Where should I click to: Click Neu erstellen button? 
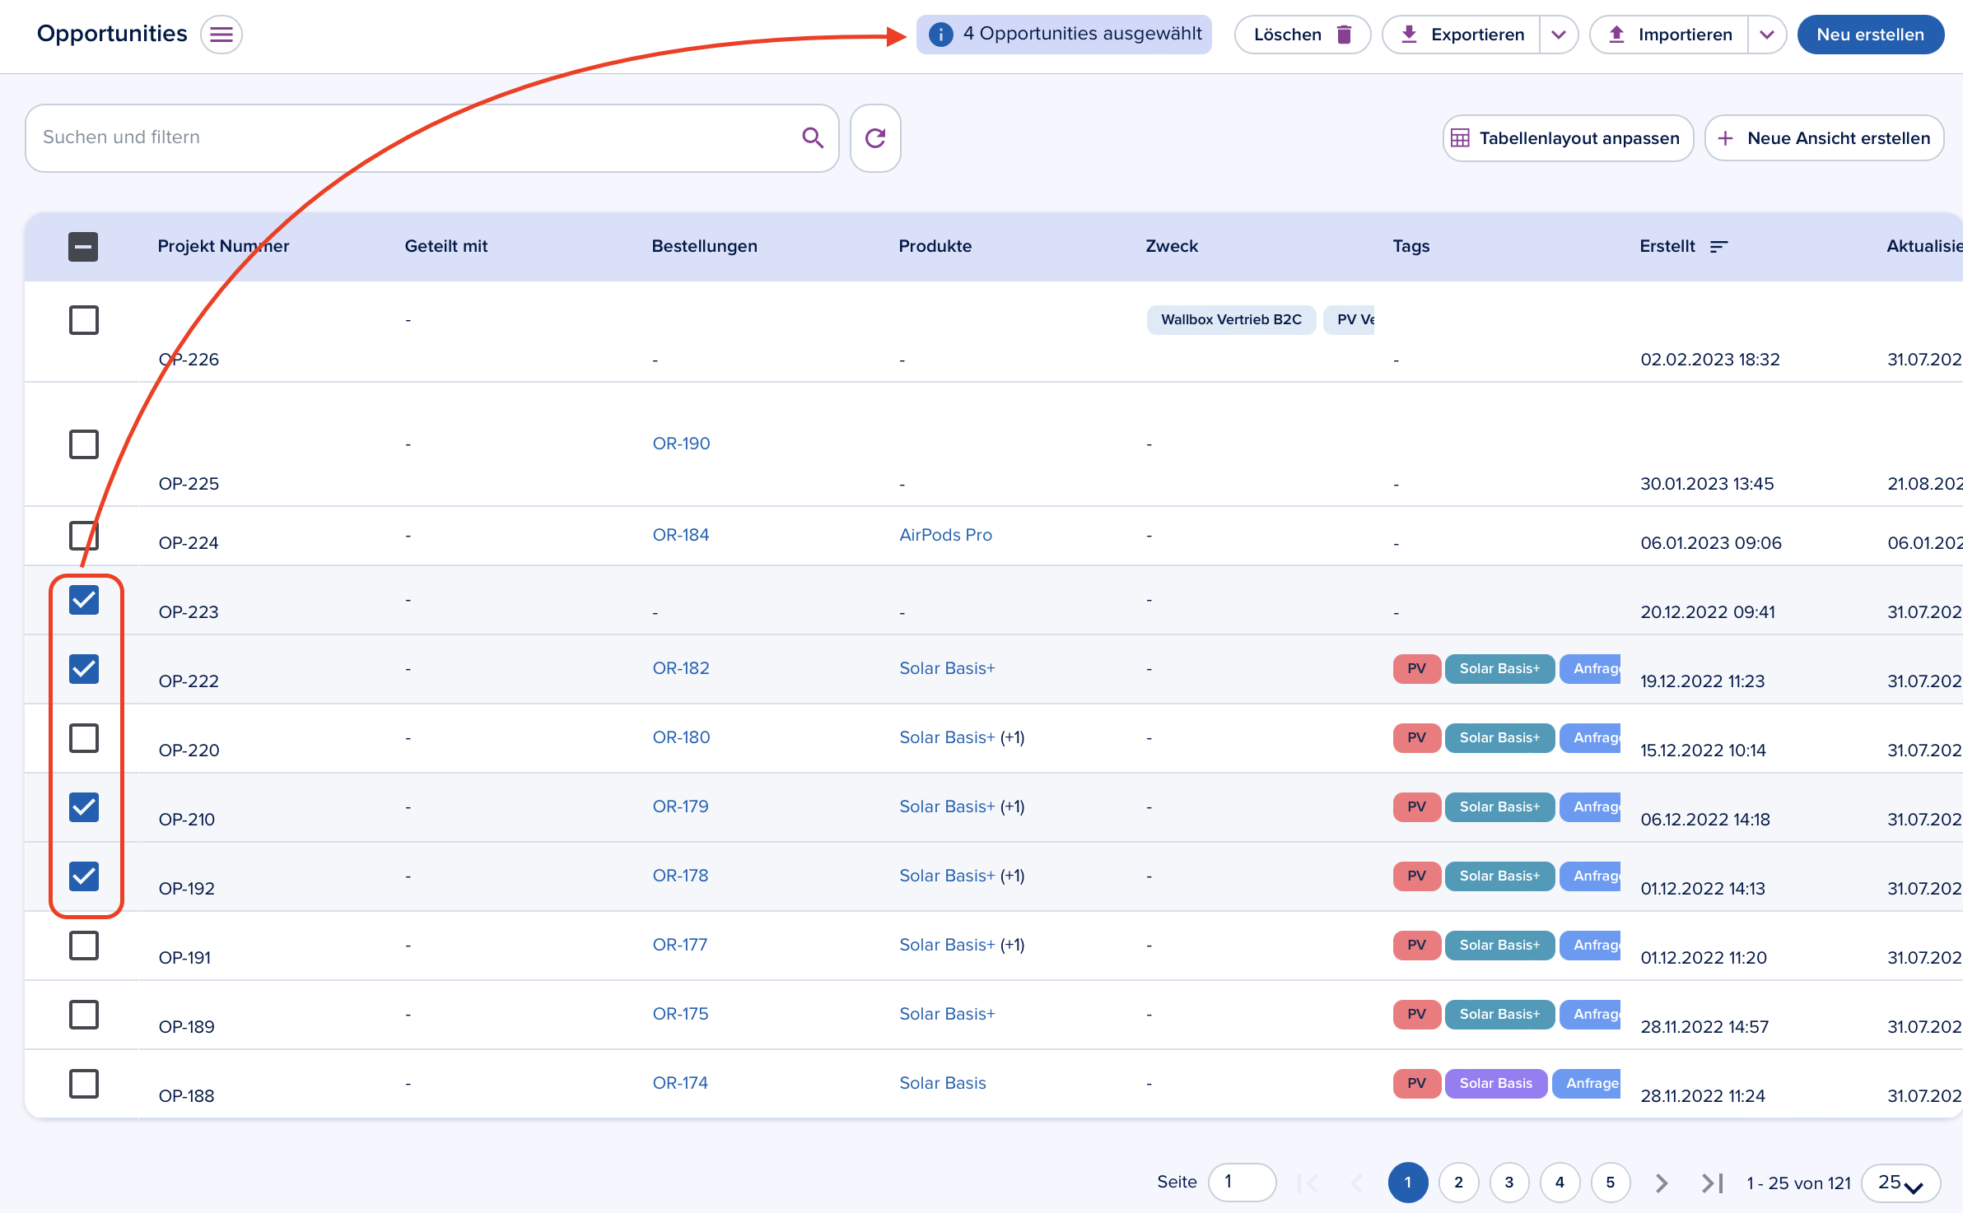click(1871, 35)
